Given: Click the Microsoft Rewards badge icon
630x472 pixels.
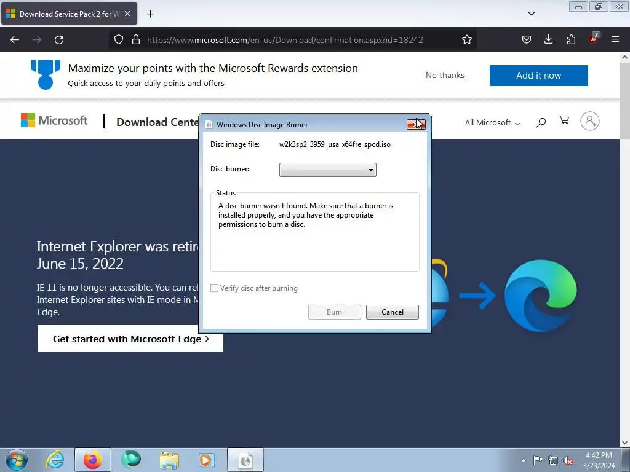Looking at the screenshot, I should tap(46, 74).
